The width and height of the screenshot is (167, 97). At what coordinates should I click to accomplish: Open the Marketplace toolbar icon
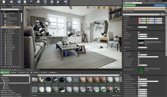click(25, 2)
